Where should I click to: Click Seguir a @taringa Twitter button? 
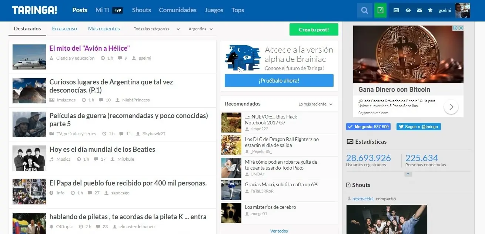pyautogui.click(x=418, y=127)
